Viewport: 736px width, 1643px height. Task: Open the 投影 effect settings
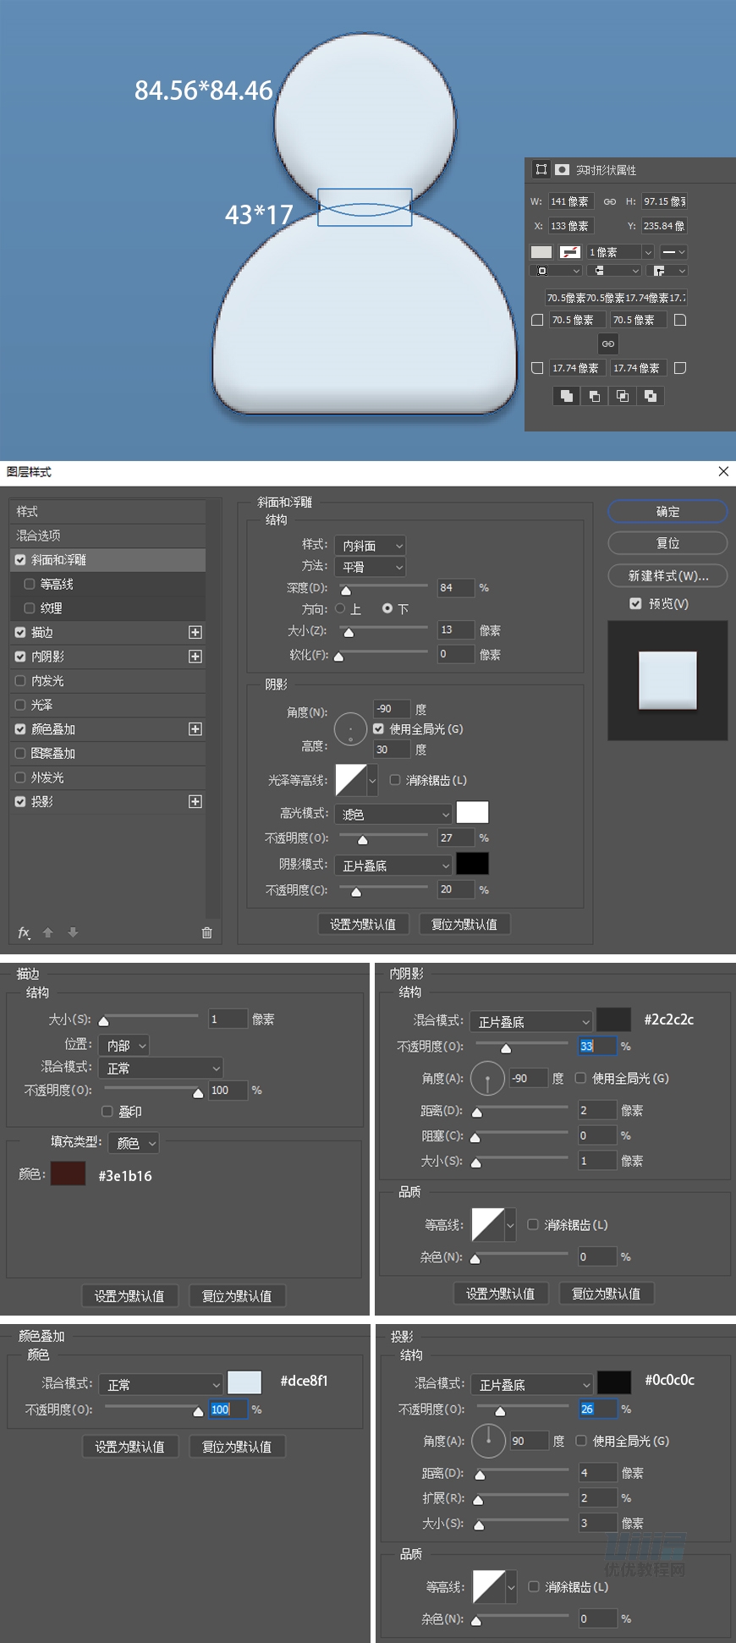pyautogui.click(x=42, y=801)
